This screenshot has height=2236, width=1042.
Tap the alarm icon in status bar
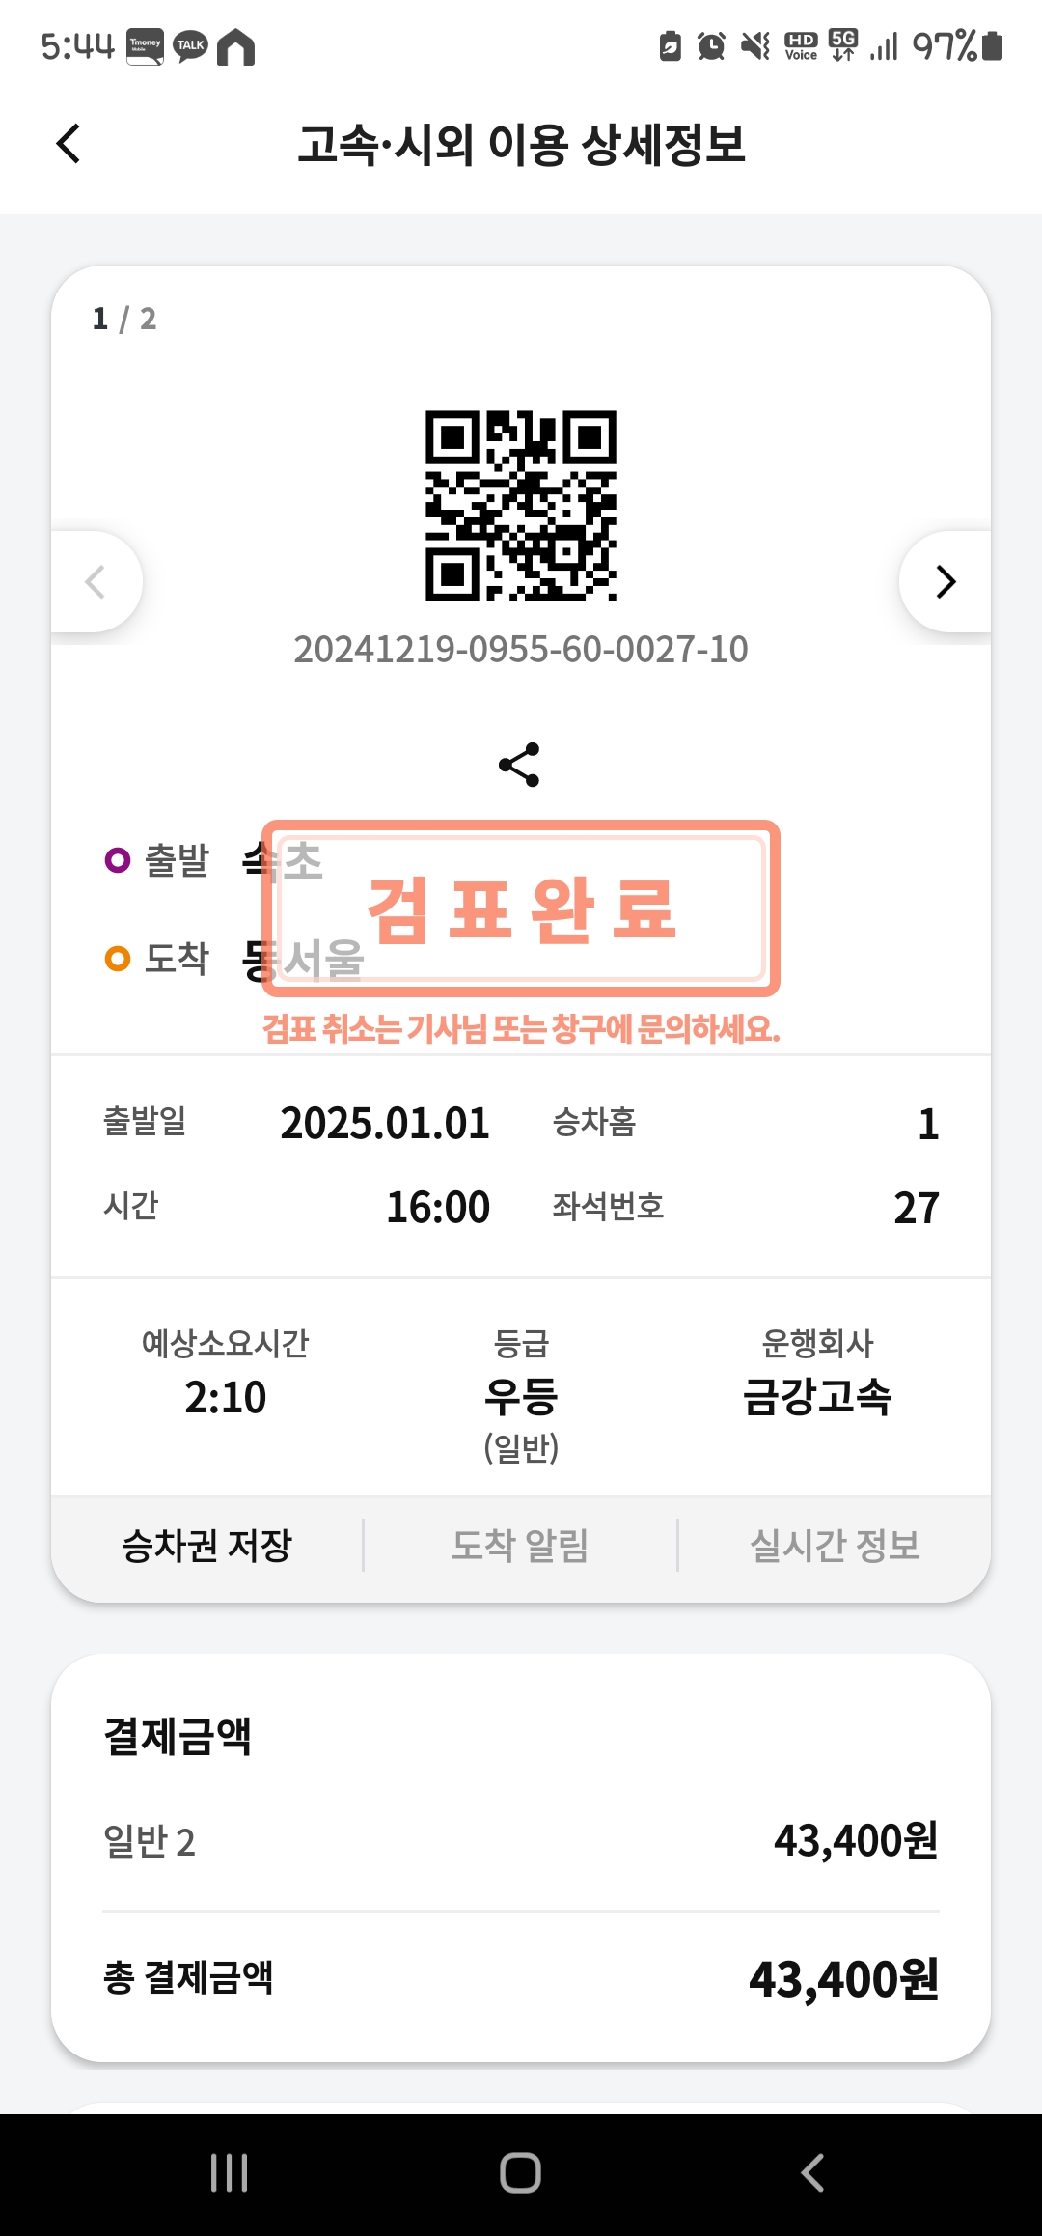point(711,45)
